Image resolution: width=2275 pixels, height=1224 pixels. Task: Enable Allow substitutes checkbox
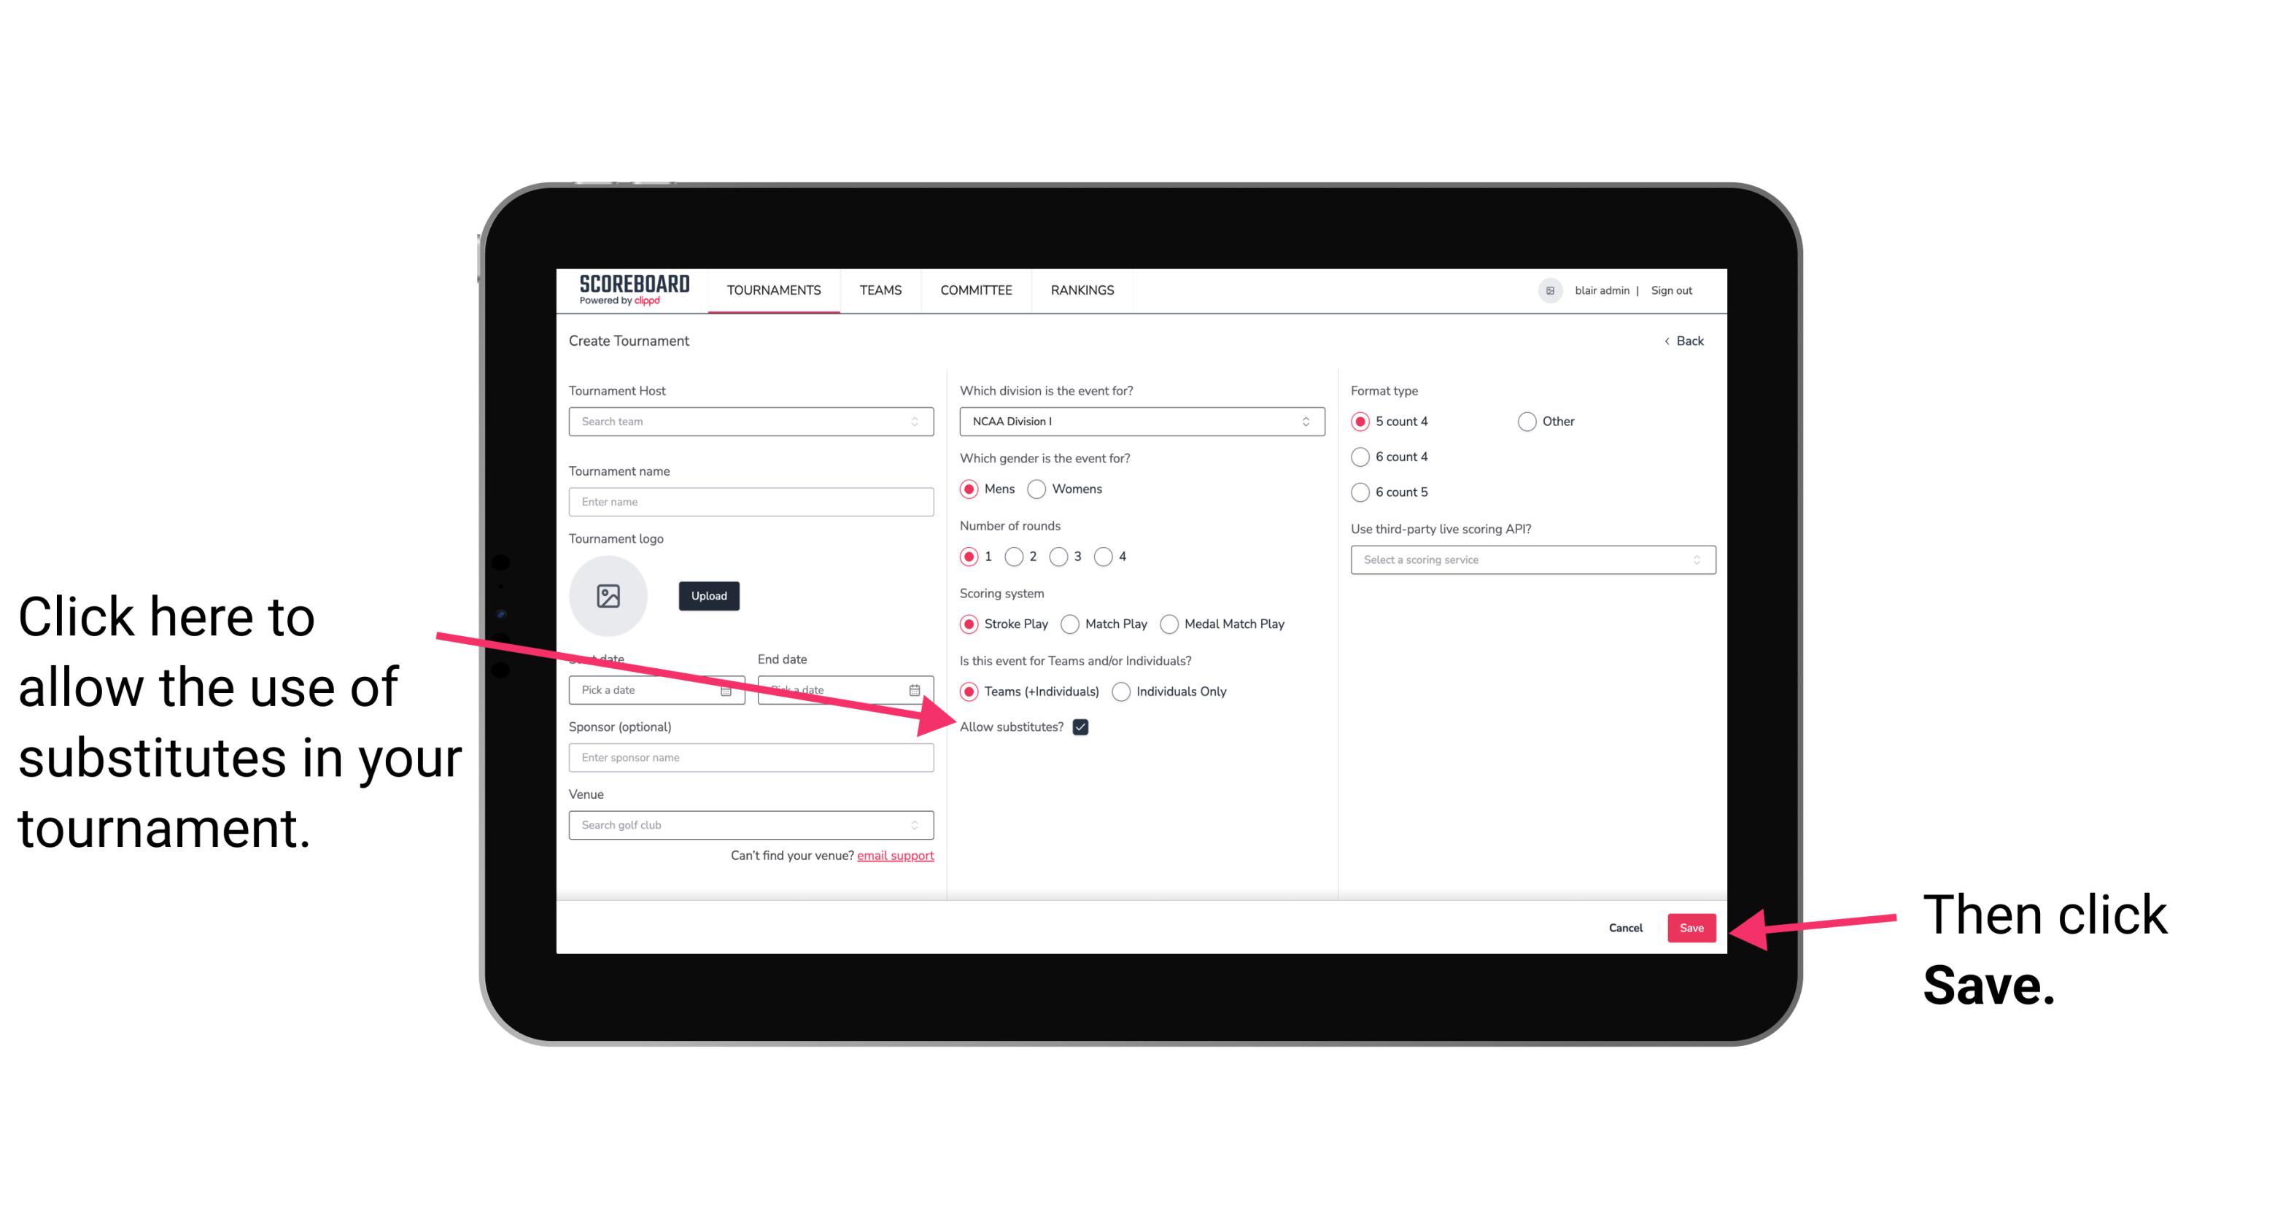click(x=1085, y=727)
